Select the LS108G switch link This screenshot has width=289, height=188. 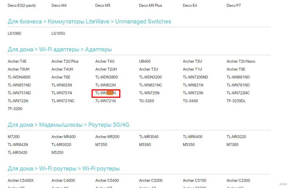click(x=14, y=33)
